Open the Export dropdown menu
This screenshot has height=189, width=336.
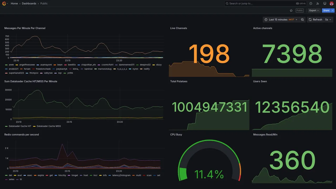pos(314,10)
